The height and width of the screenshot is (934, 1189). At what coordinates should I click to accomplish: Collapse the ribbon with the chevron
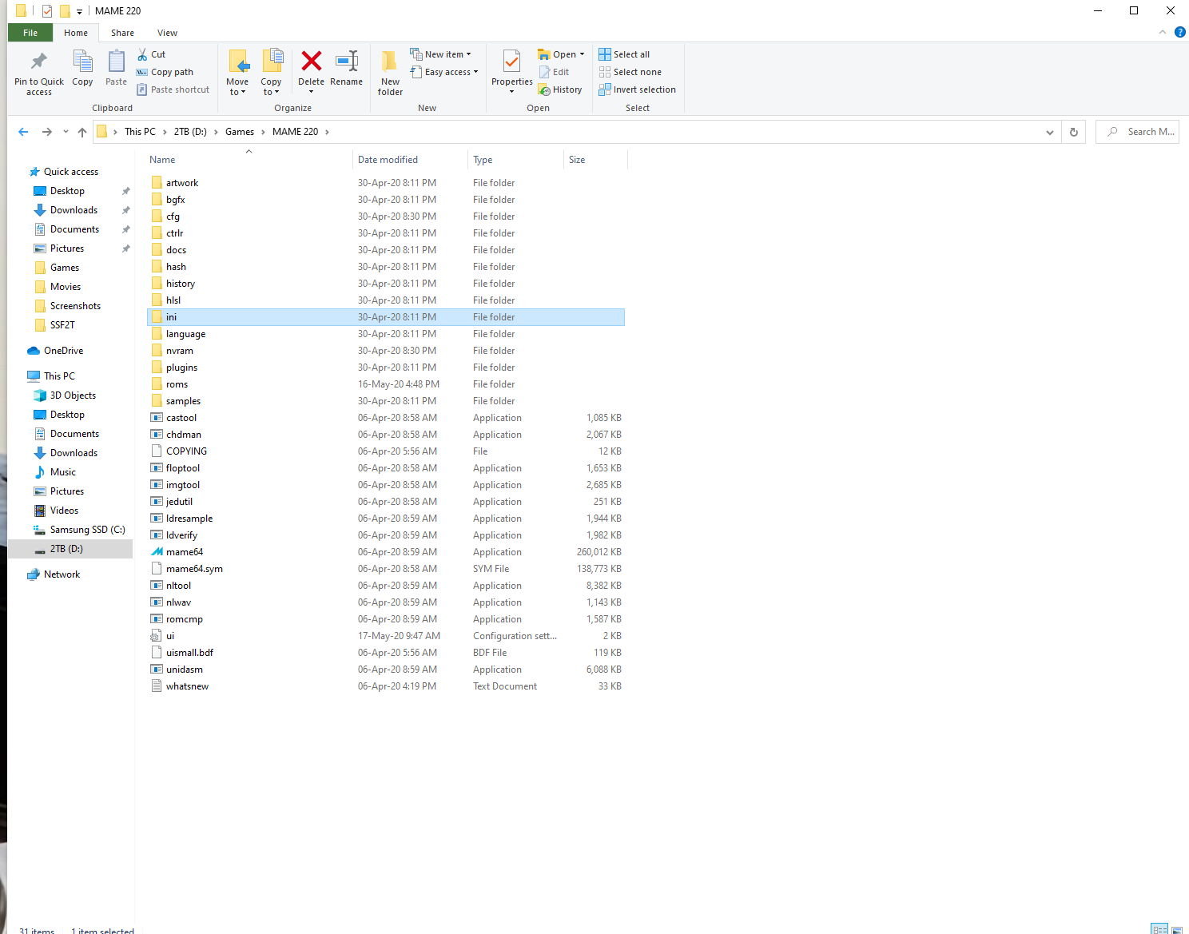pyautogui.click(x=1162, y=32)
